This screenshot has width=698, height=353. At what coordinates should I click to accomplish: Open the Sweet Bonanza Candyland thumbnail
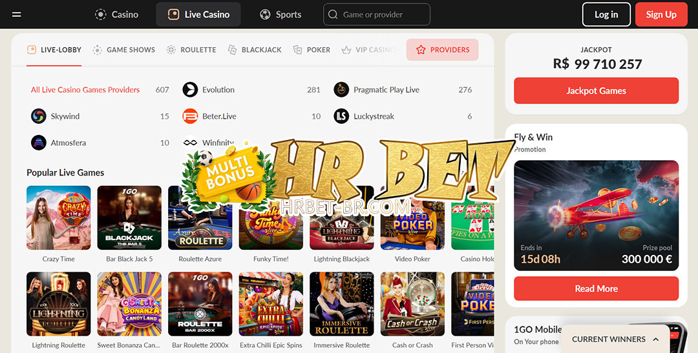[x=129, y=304]
